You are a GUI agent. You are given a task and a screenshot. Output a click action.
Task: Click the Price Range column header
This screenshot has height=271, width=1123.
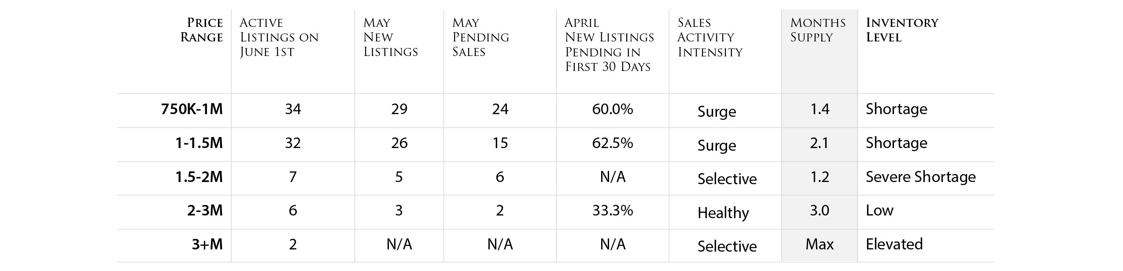pyautogui.click(x=202, y=30)
